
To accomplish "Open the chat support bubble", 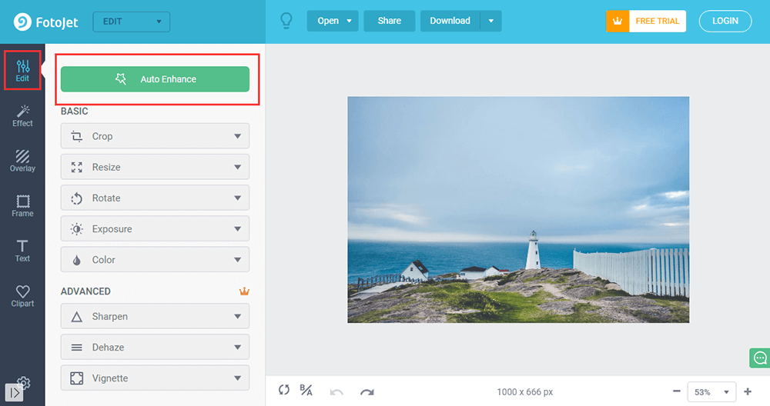I will coord(759,358).
